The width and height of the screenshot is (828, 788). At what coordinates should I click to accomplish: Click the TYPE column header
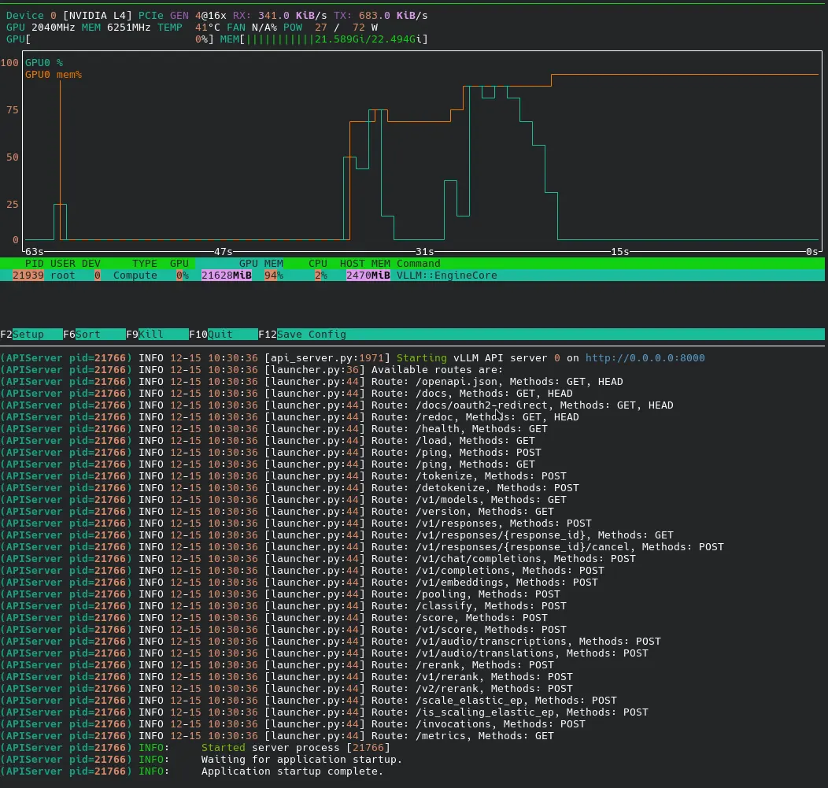tap(145, 264)
